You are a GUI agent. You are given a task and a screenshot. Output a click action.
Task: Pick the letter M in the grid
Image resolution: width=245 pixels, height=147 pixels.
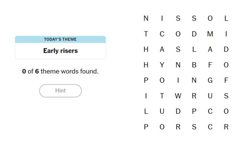tap(210, 34)
